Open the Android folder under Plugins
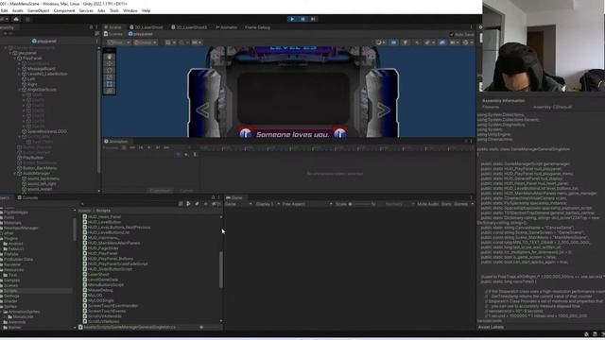Screen dimensions: 605x340 click(15, 244)
